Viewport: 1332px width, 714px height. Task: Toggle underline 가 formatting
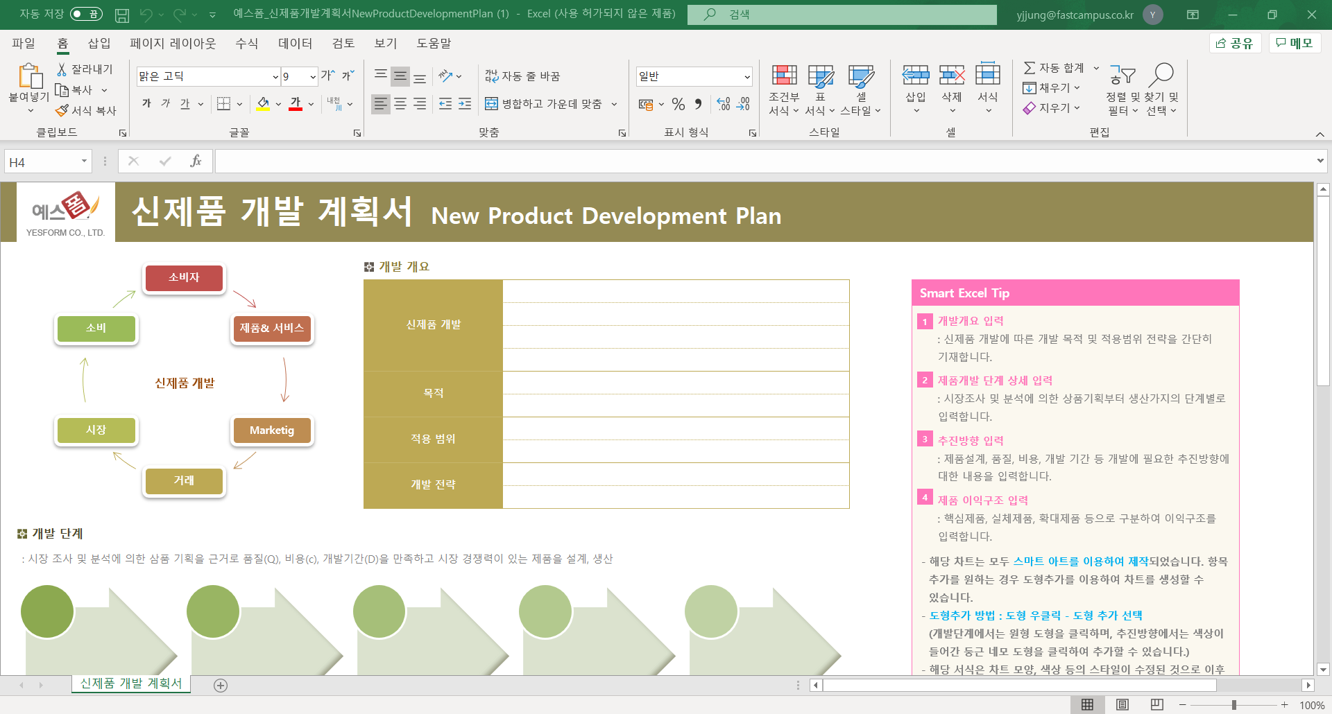click(185, 104)
